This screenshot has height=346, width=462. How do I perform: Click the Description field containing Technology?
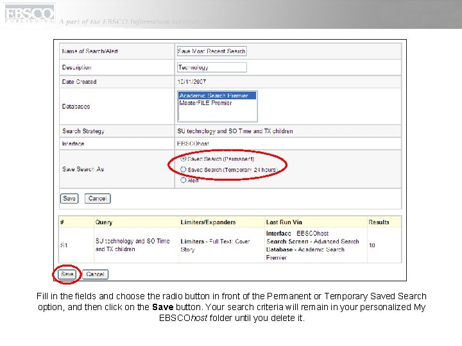click(212, 67)
